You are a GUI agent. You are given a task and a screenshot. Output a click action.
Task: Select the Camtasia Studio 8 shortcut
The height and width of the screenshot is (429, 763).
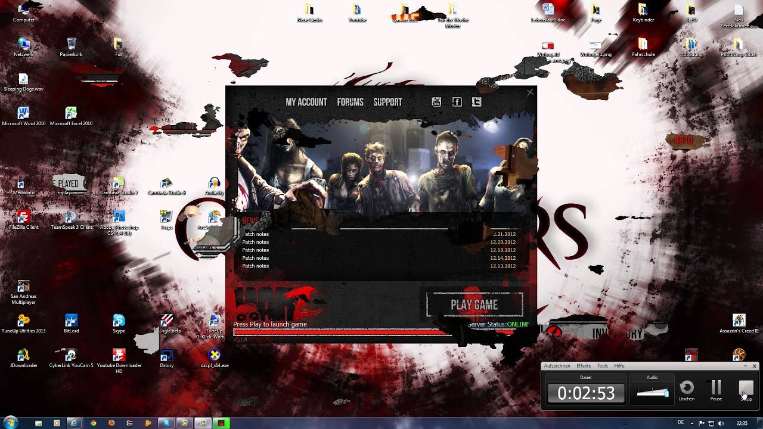coord(166,185)
